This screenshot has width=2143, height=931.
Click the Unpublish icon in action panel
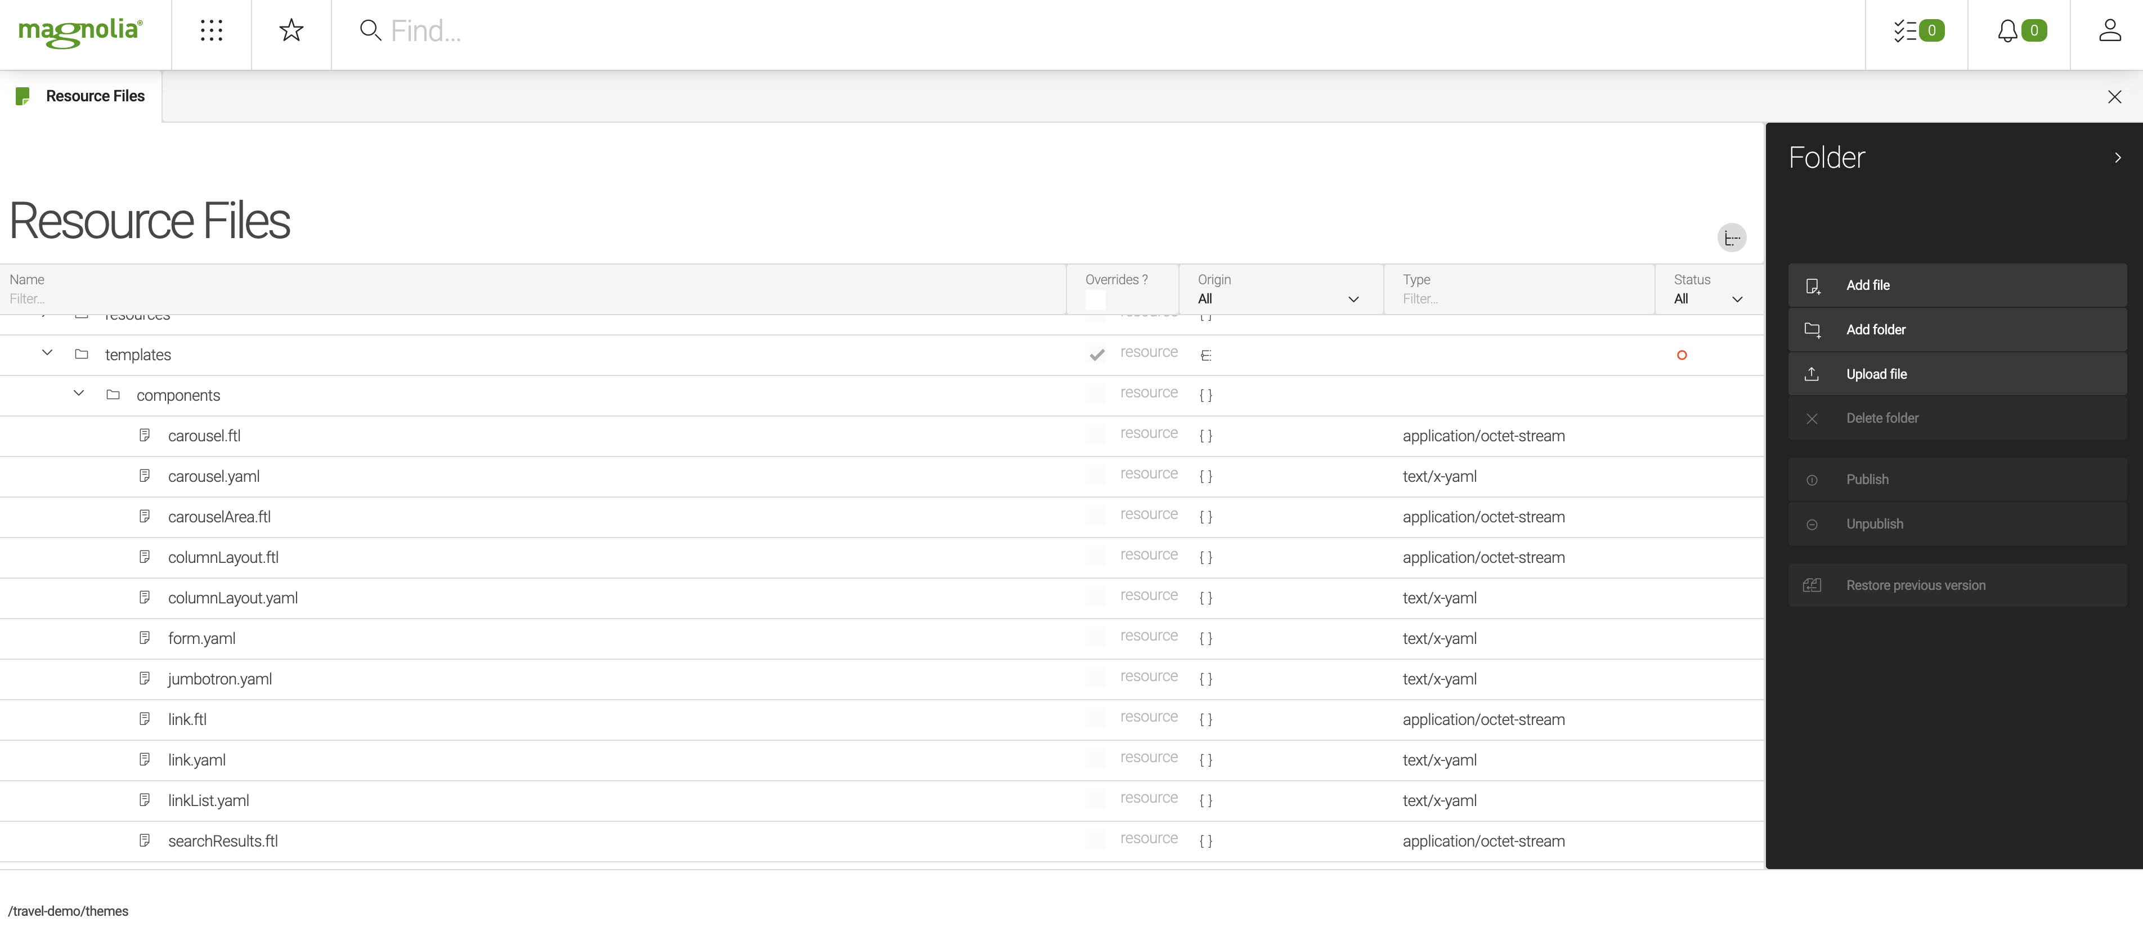point(1812,523)
